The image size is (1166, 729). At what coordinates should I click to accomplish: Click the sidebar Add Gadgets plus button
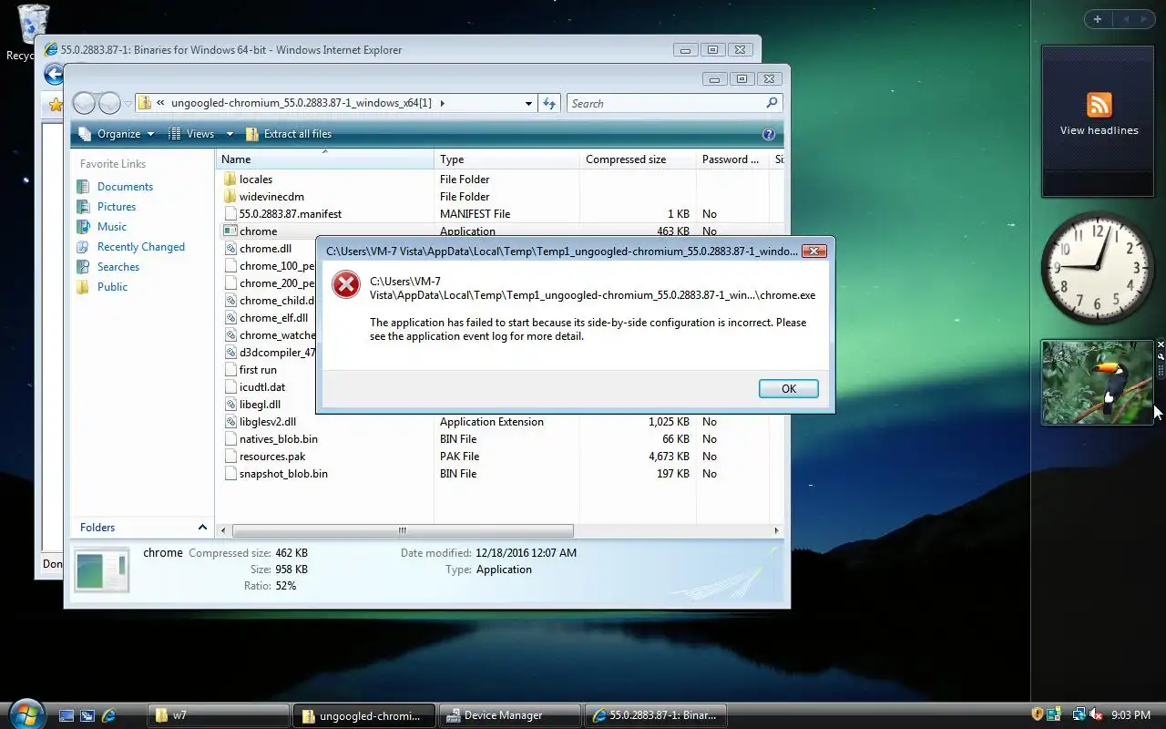(1098, 19)
